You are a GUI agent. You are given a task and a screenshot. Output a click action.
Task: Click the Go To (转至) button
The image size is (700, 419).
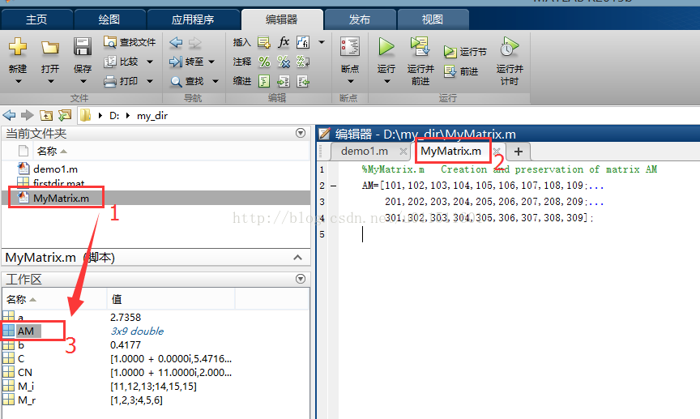186,62
